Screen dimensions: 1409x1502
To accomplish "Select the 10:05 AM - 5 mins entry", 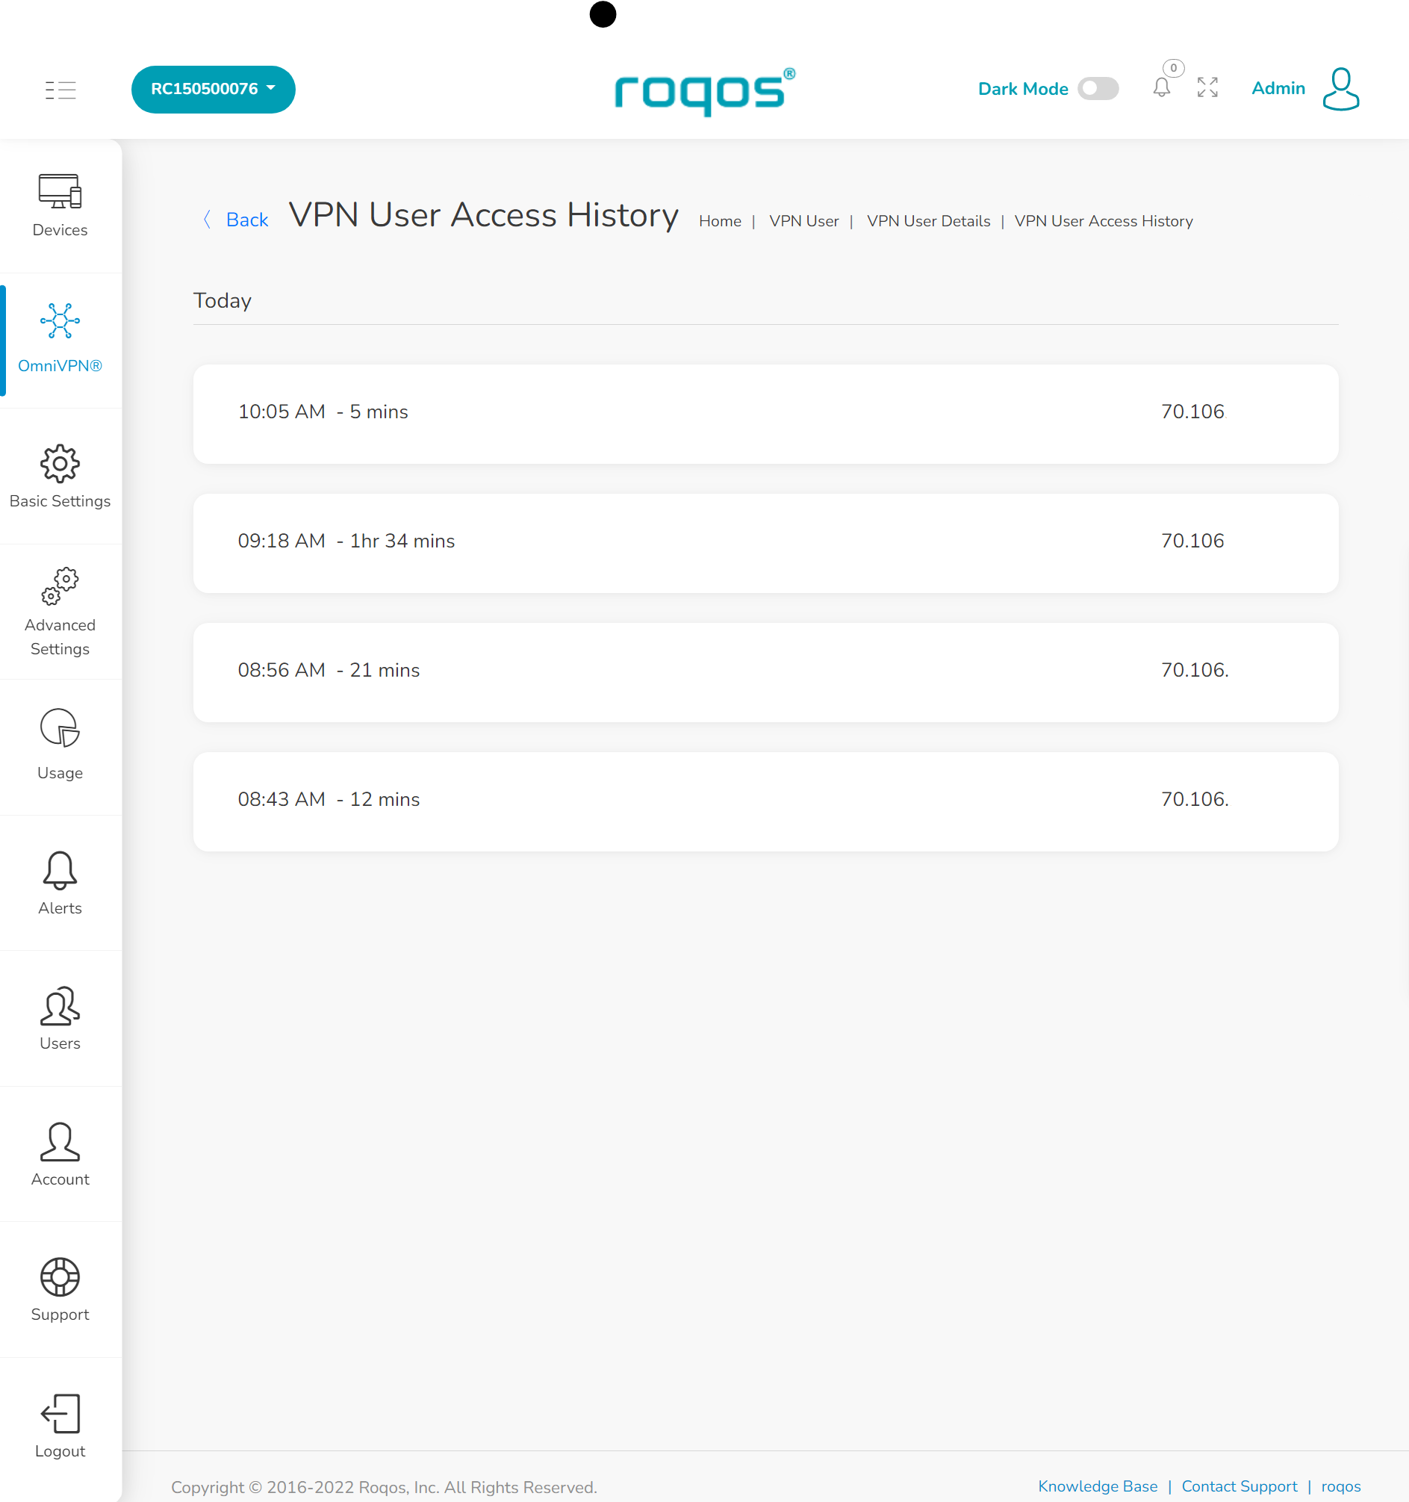I will tap(765, 414).
